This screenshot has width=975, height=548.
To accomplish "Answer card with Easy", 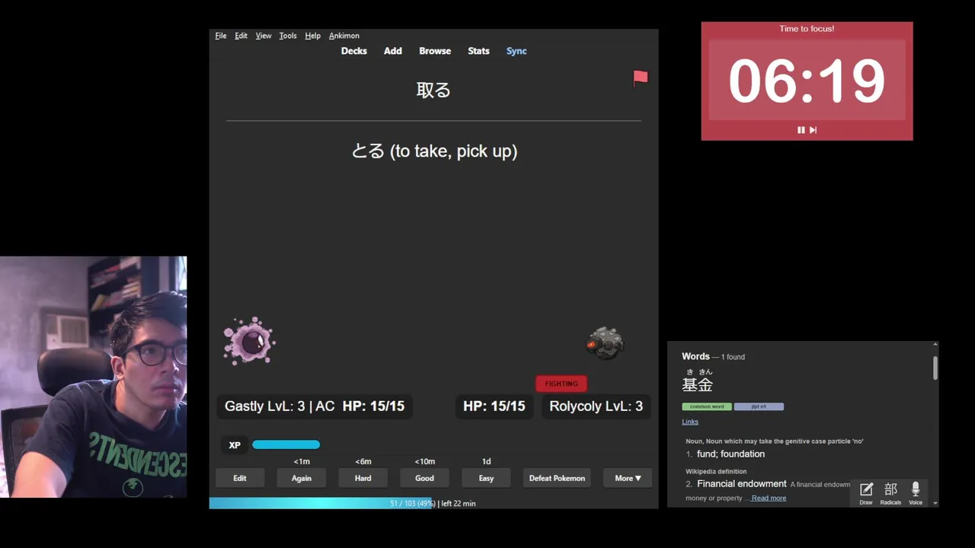I will pyautogui.click(x=487, y=478).
